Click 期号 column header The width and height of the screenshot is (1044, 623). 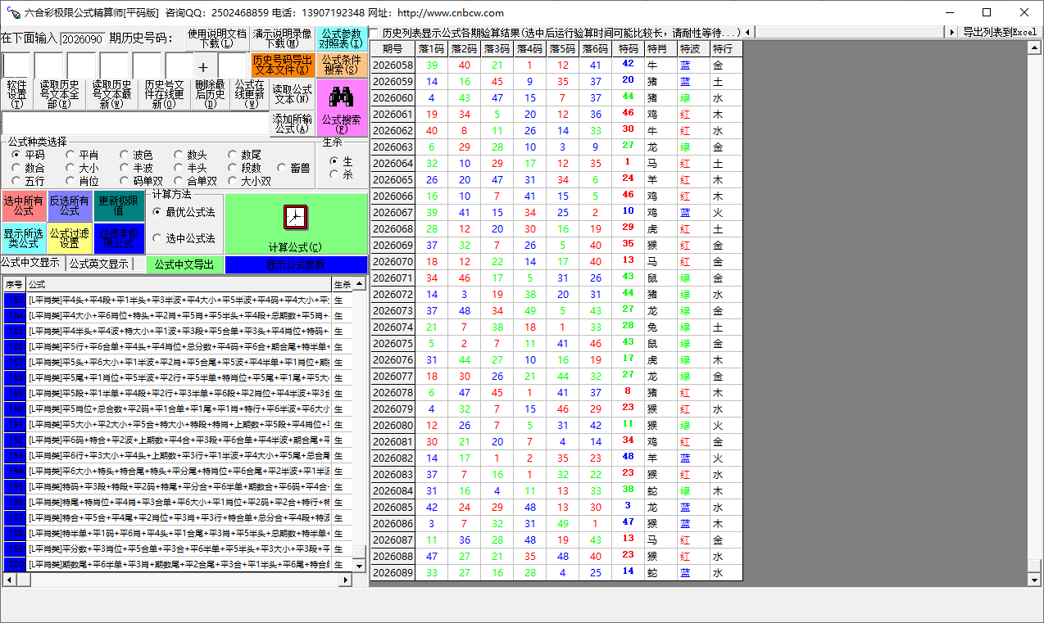tap(393, 49)
